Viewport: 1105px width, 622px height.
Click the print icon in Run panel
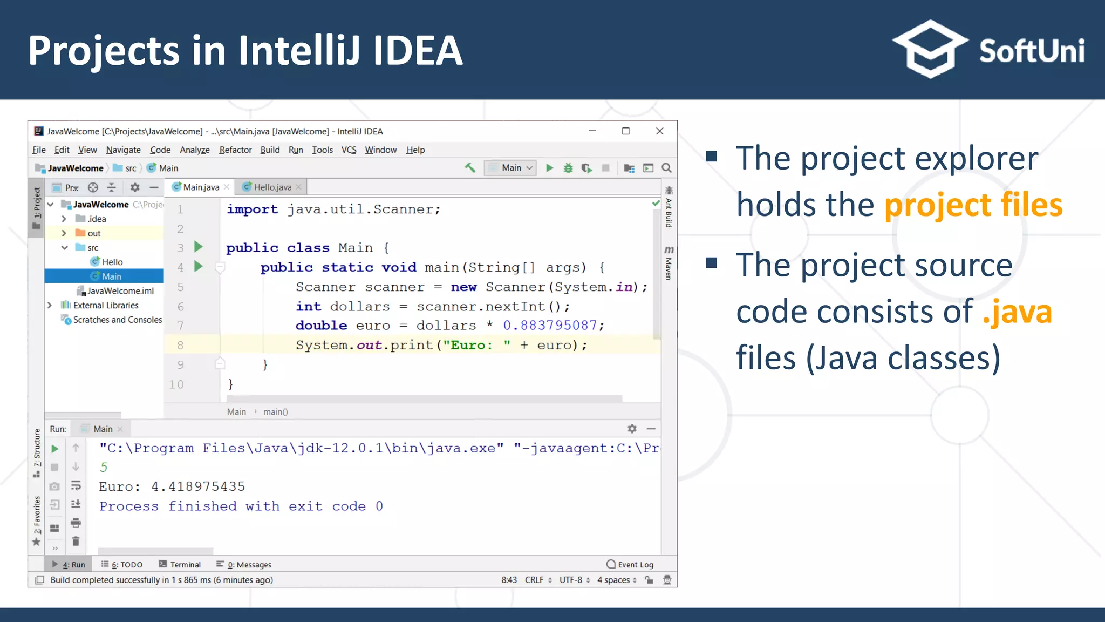pos(76,523)
